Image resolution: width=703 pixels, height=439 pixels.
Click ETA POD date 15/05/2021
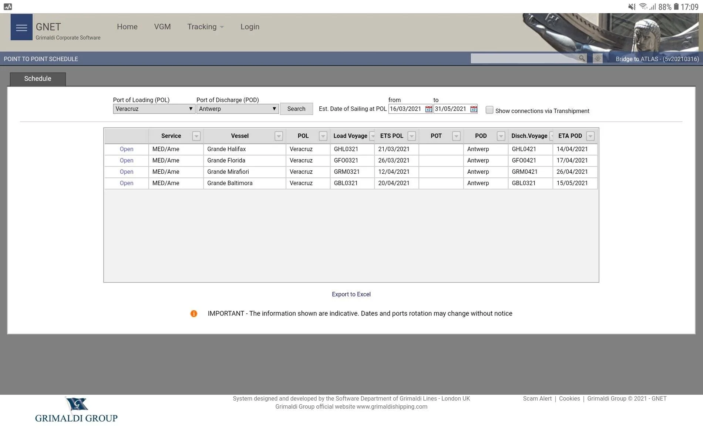(x=575, y=183)
